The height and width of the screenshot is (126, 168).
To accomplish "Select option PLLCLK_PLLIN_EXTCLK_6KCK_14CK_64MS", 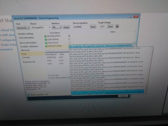I will pos(105,59).
